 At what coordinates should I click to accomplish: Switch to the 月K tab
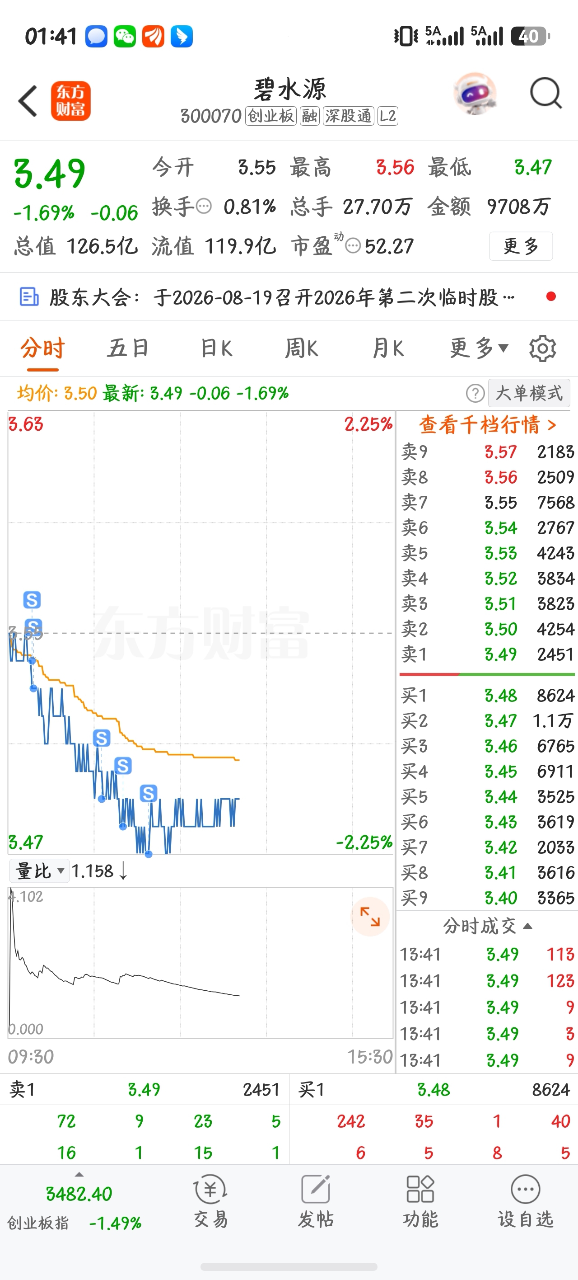coord(388,348)
